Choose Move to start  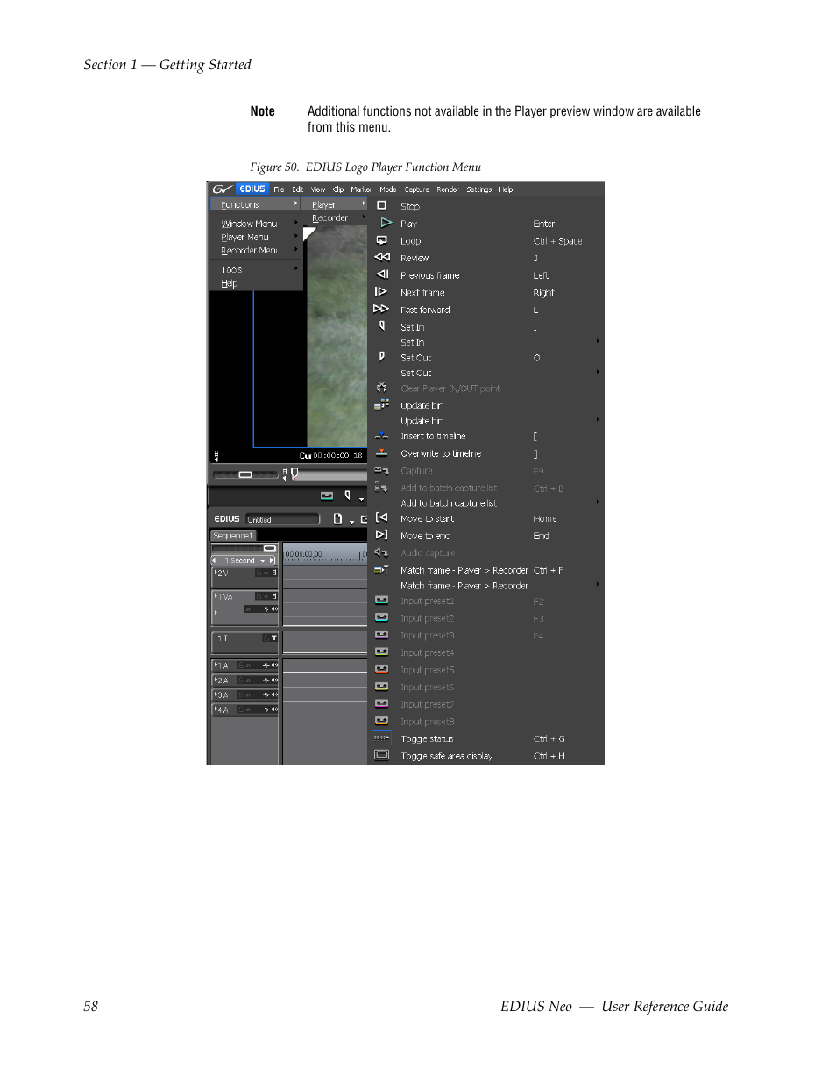(485, 518)
